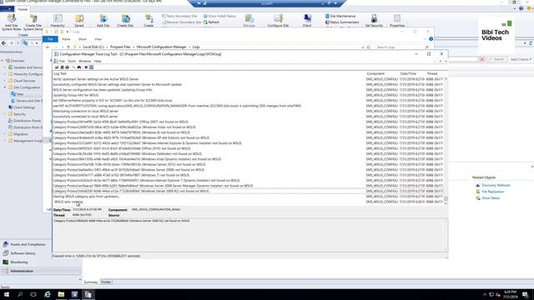Switch to View tab in Explorer window
534x300 pixels.
coord(98,39)
